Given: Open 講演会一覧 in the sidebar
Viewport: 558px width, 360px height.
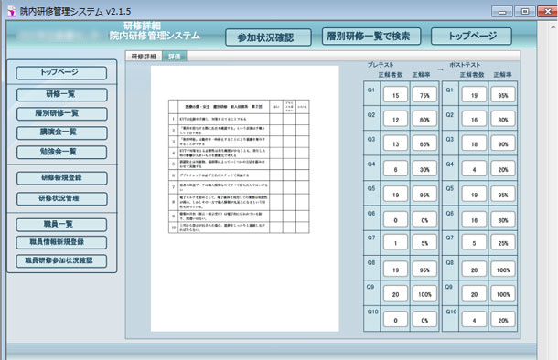Looking at the screenshot, I should pos(61,132).
